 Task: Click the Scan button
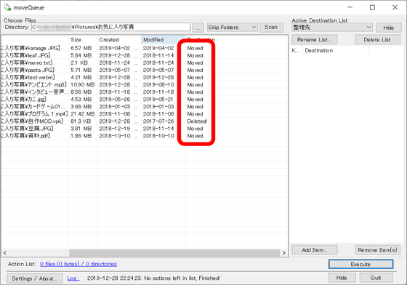click(271, 27)
